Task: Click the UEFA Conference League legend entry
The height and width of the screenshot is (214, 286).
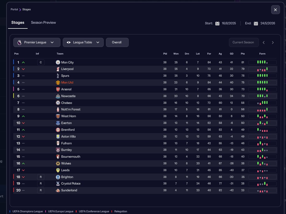Action: coord(92,211)
